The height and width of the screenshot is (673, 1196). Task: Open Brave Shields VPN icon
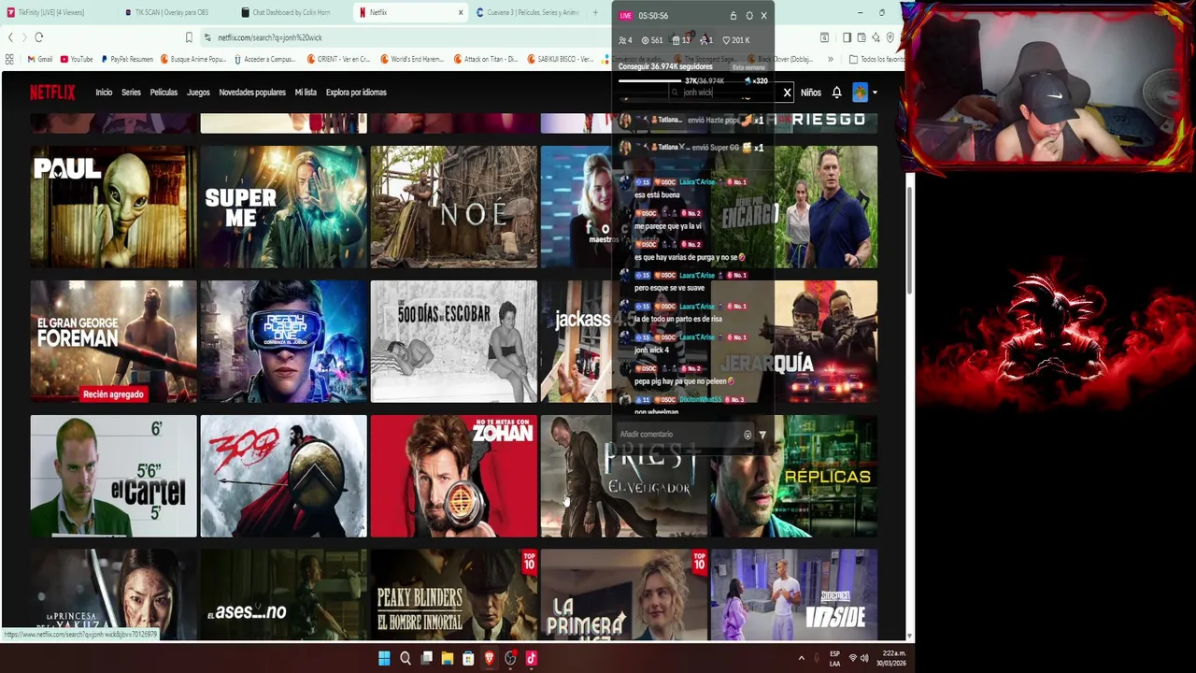click(x=890, y=37)
